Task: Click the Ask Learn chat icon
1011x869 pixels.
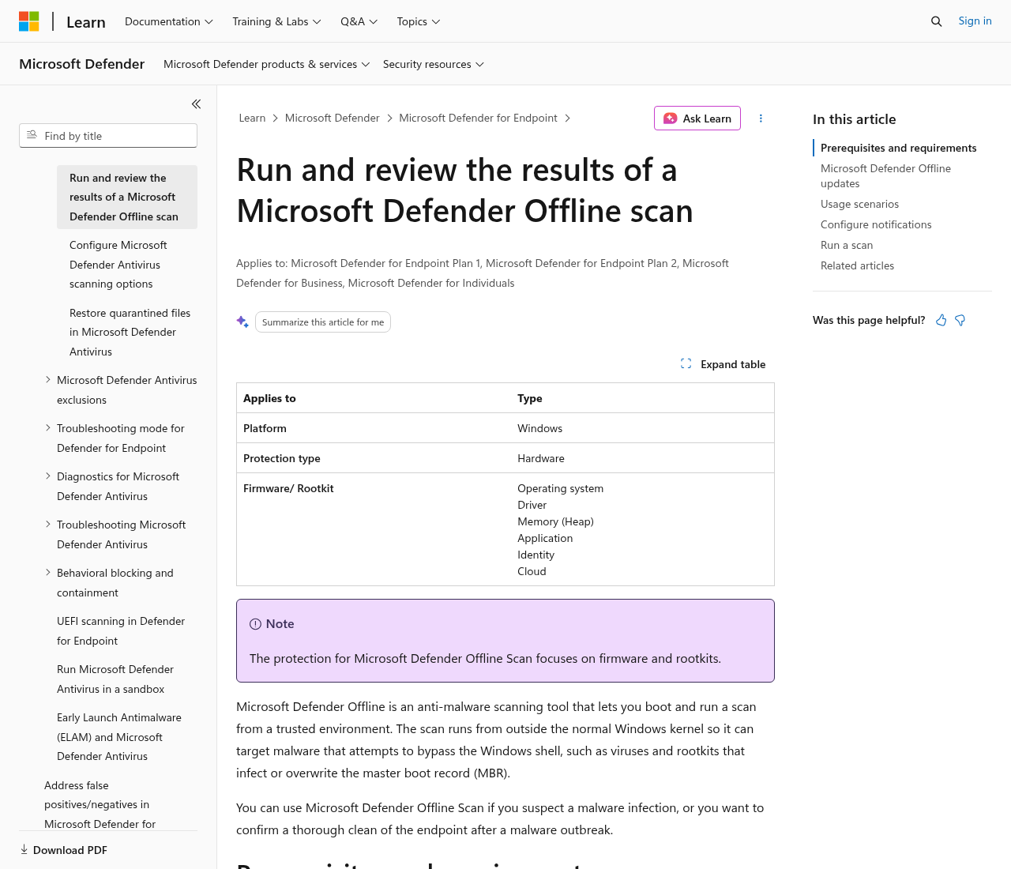Action: click(x=670, y=118)
